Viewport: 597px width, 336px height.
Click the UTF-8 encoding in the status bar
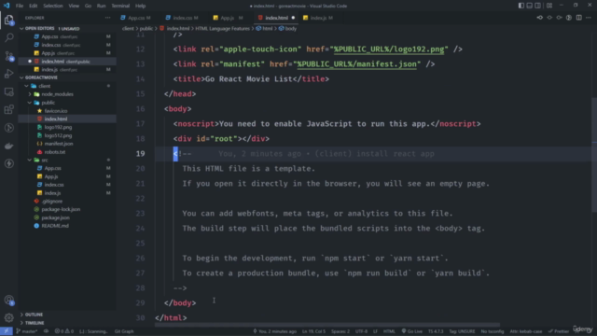(x=361, y=331)
